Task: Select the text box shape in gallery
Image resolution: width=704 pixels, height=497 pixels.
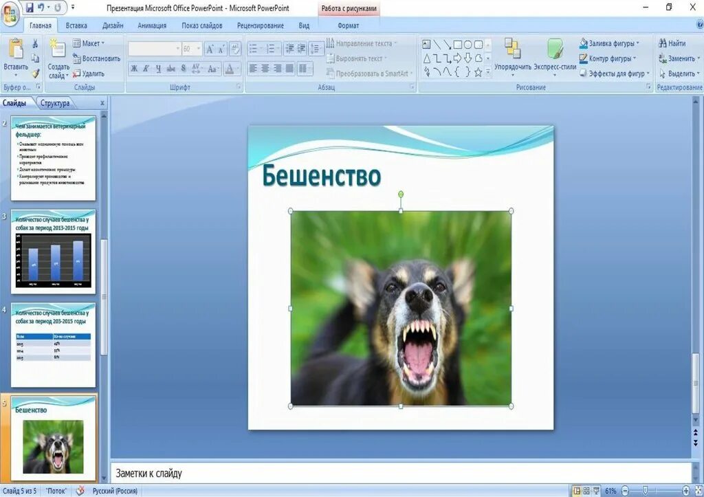Action: [426, 44]
